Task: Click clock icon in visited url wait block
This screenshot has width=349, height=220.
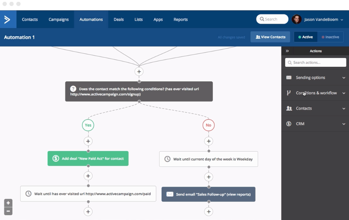Action: tap(28, 194)
